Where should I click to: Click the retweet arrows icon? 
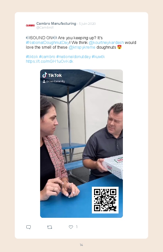point(50,227)
